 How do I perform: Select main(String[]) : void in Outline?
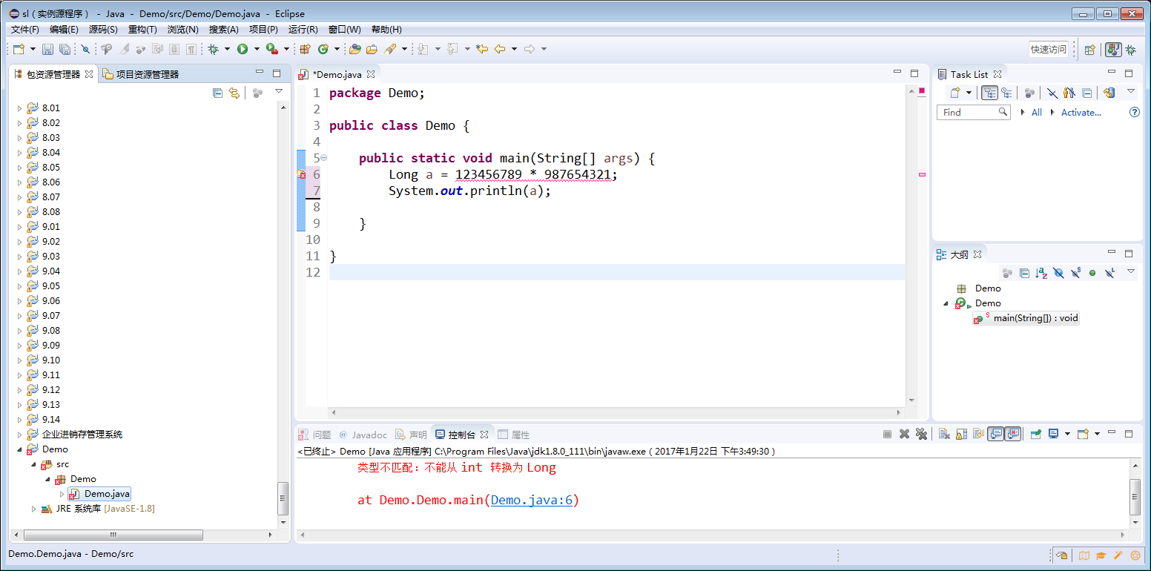tap(1026, 318)
